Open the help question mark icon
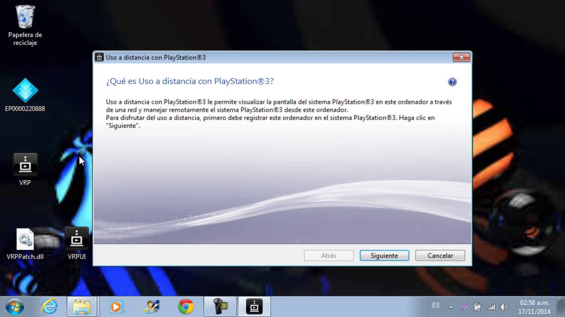 tap(452, 82)
